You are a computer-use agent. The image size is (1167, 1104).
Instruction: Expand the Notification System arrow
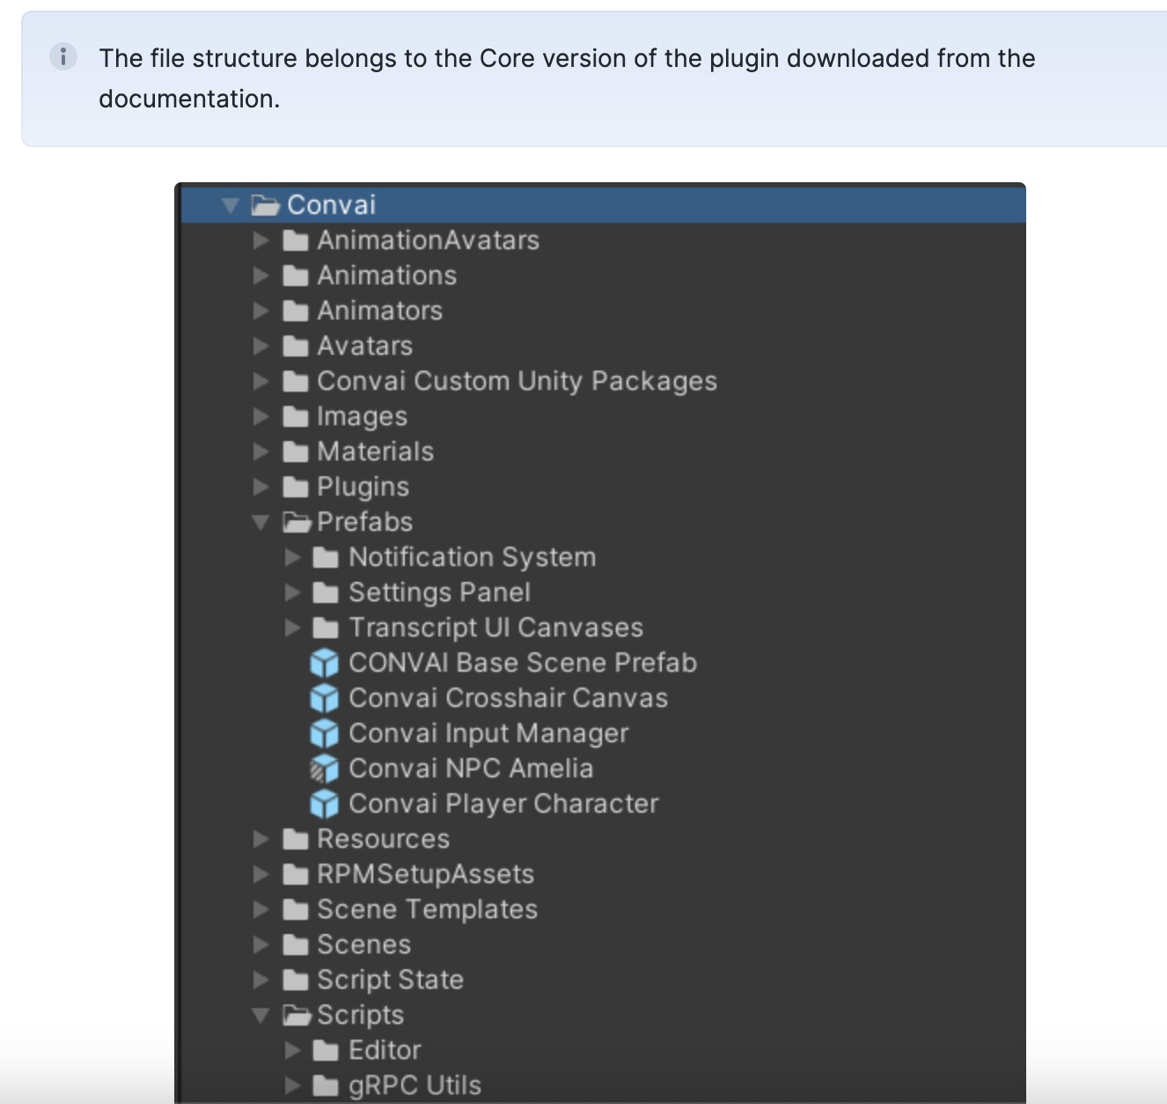pos(292,557)
